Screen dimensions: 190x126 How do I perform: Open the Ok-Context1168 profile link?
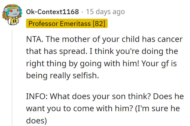pos(52,12)
